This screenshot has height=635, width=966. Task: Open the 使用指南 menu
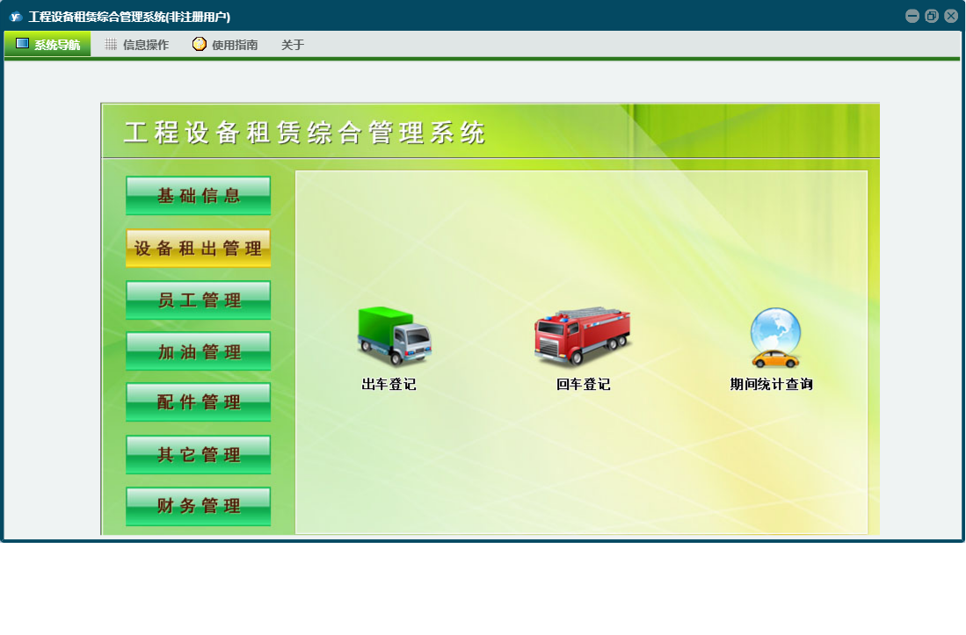coord(226,44)
